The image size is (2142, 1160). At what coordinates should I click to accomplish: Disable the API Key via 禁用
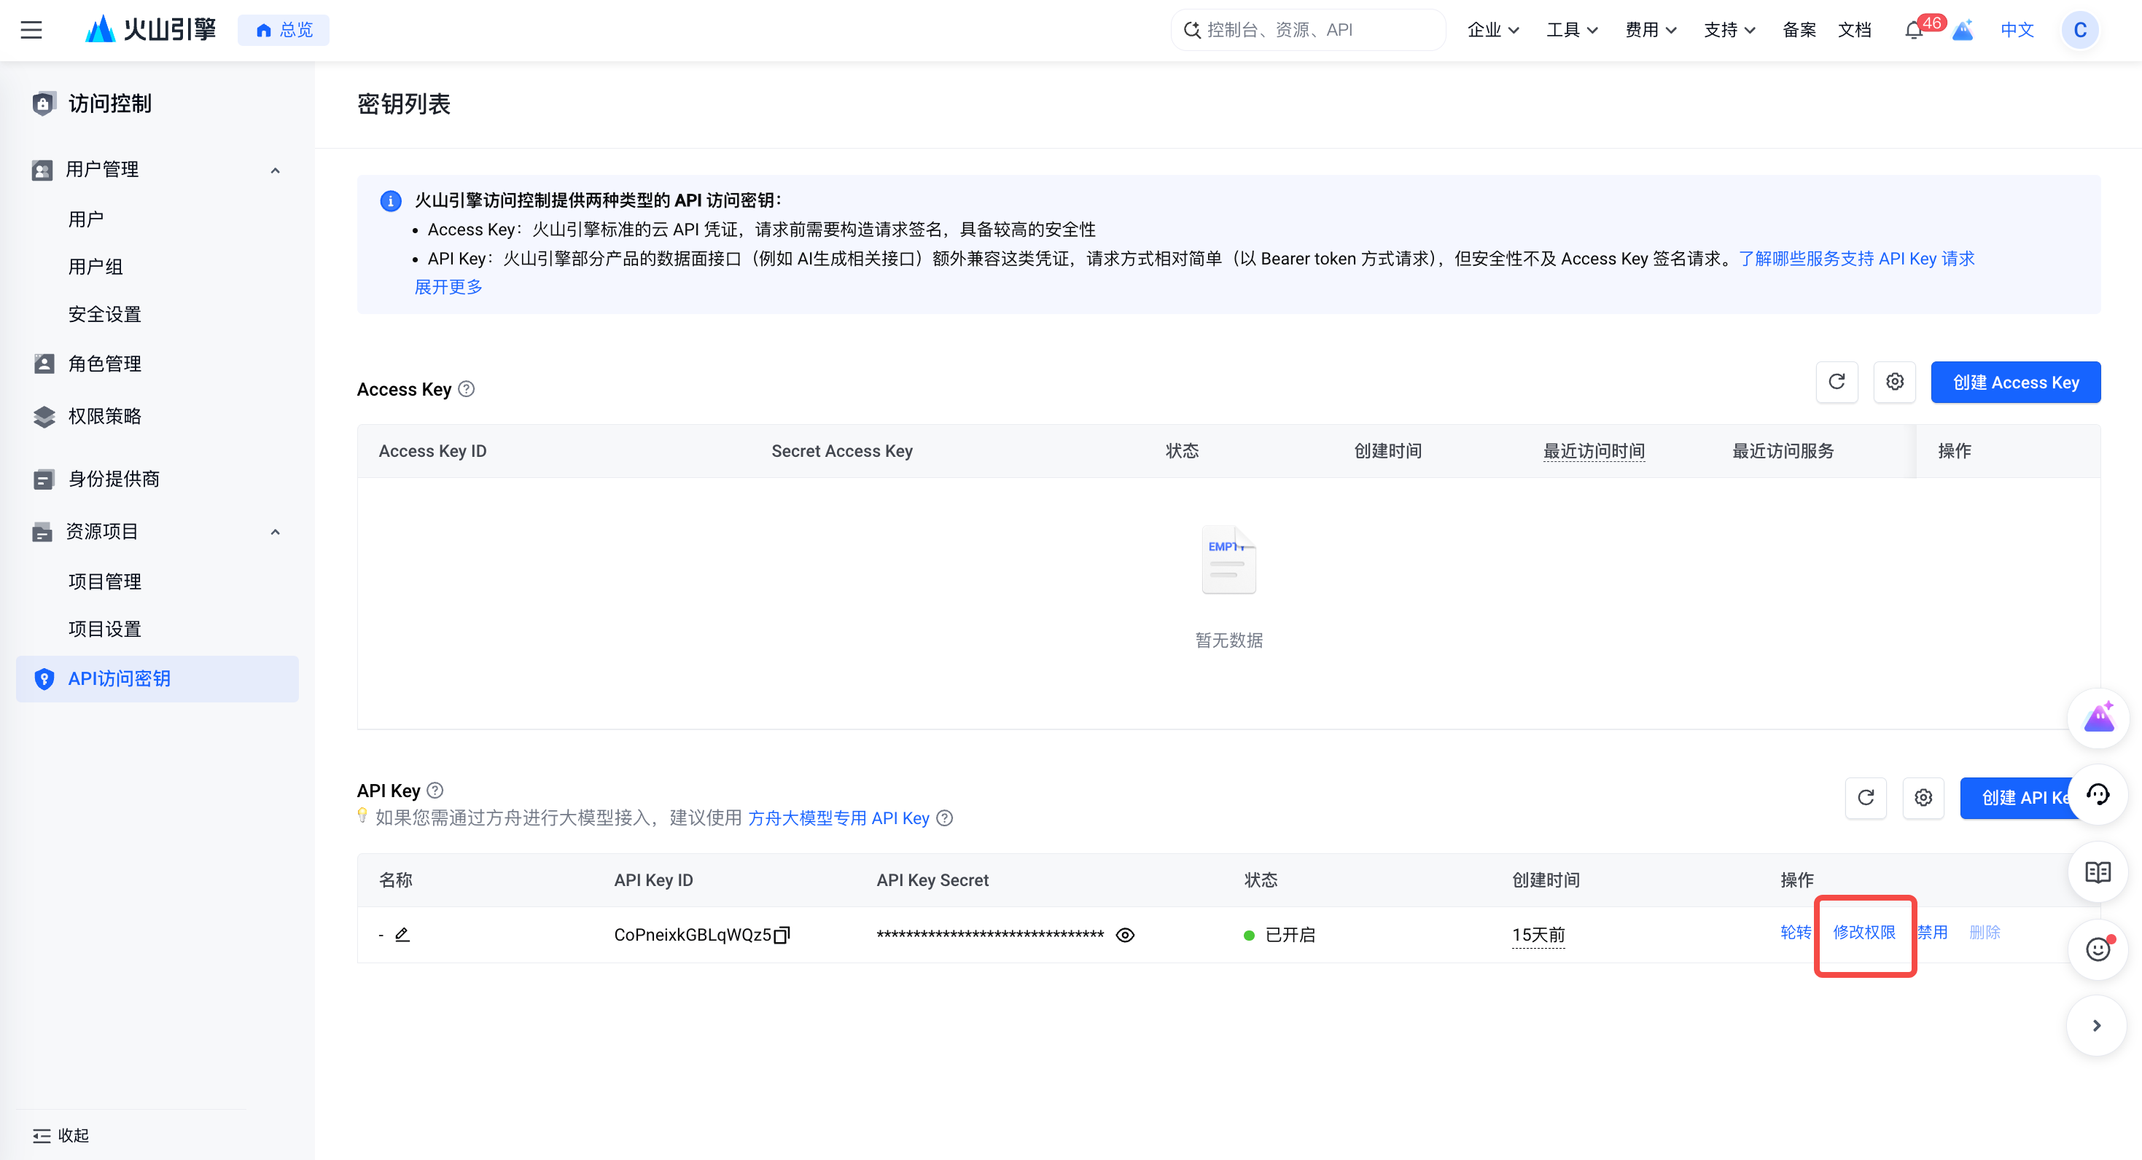pyautogui.click(x=1933, y=933)
